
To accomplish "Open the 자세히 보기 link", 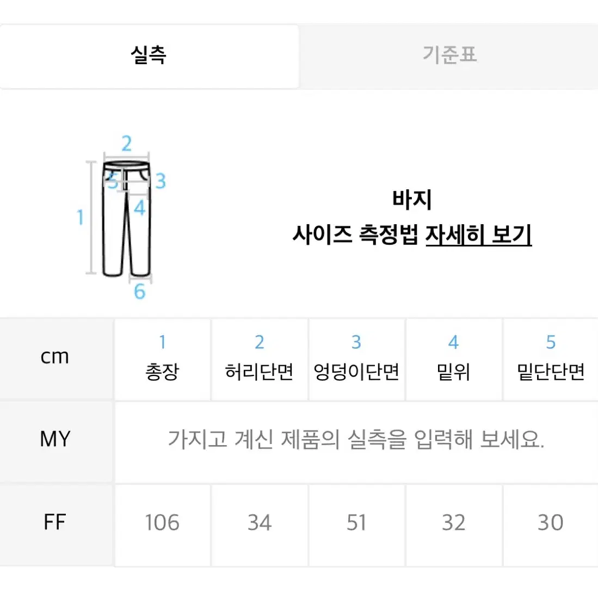I will [x=478, y=235].
